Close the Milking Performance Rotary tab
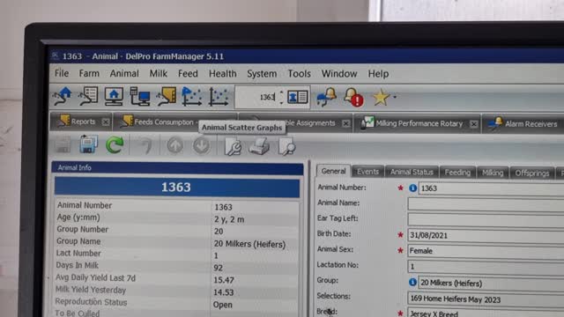The image size is (564, 317). [x=474, y=124]
